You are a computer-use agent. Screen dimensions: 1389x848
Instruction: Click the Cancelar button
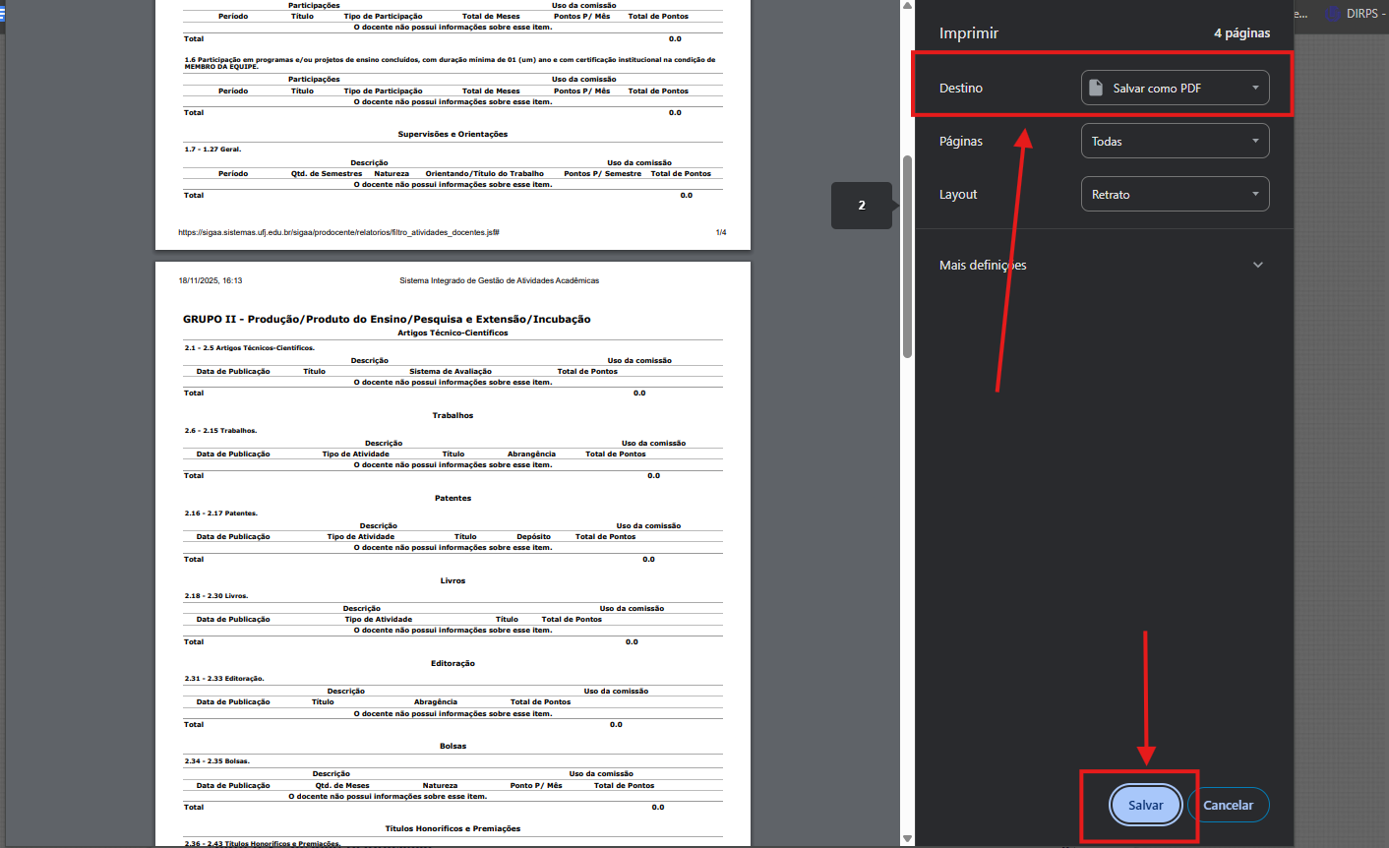[1228, 805]
